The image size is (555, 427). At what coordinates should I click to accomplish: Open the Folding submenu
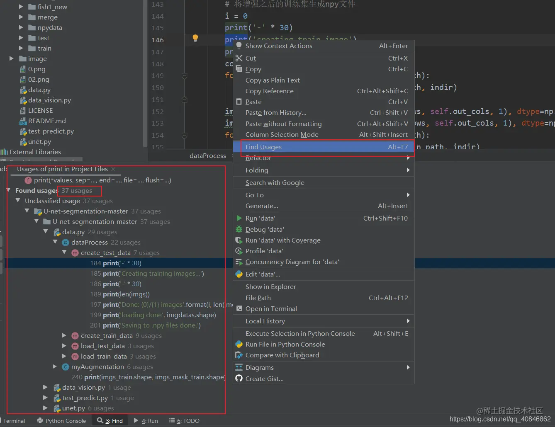point(324,170)
